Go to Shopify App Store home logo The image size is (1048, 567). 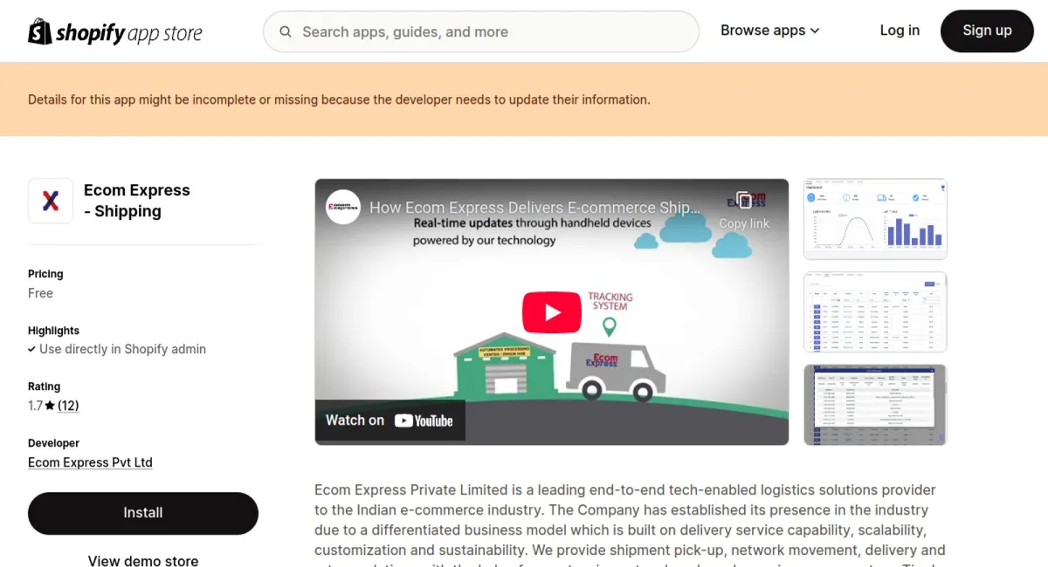[115, 32]
